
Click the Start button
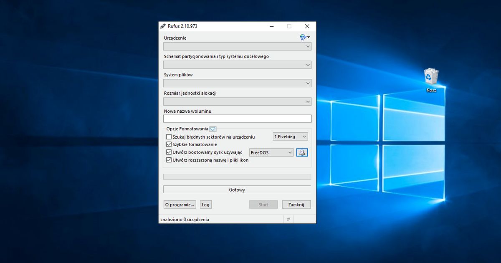pyautogui.click(x=263, y=205)
